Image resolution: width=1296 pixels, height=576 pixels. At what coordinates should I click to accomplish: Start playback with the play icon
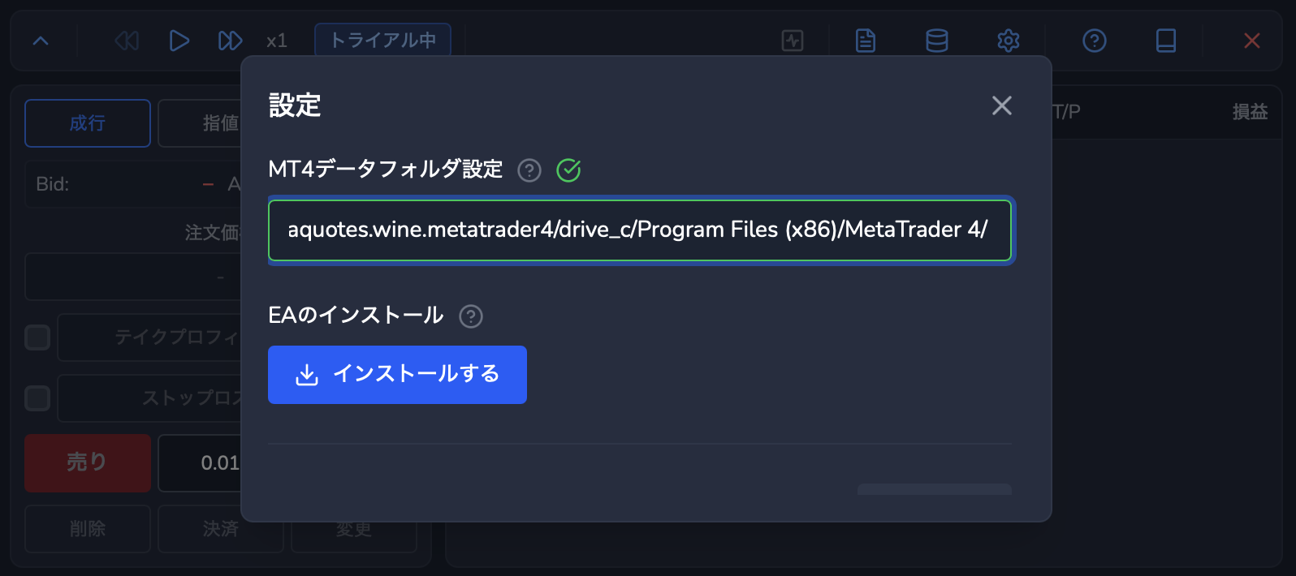coord(179,41)
